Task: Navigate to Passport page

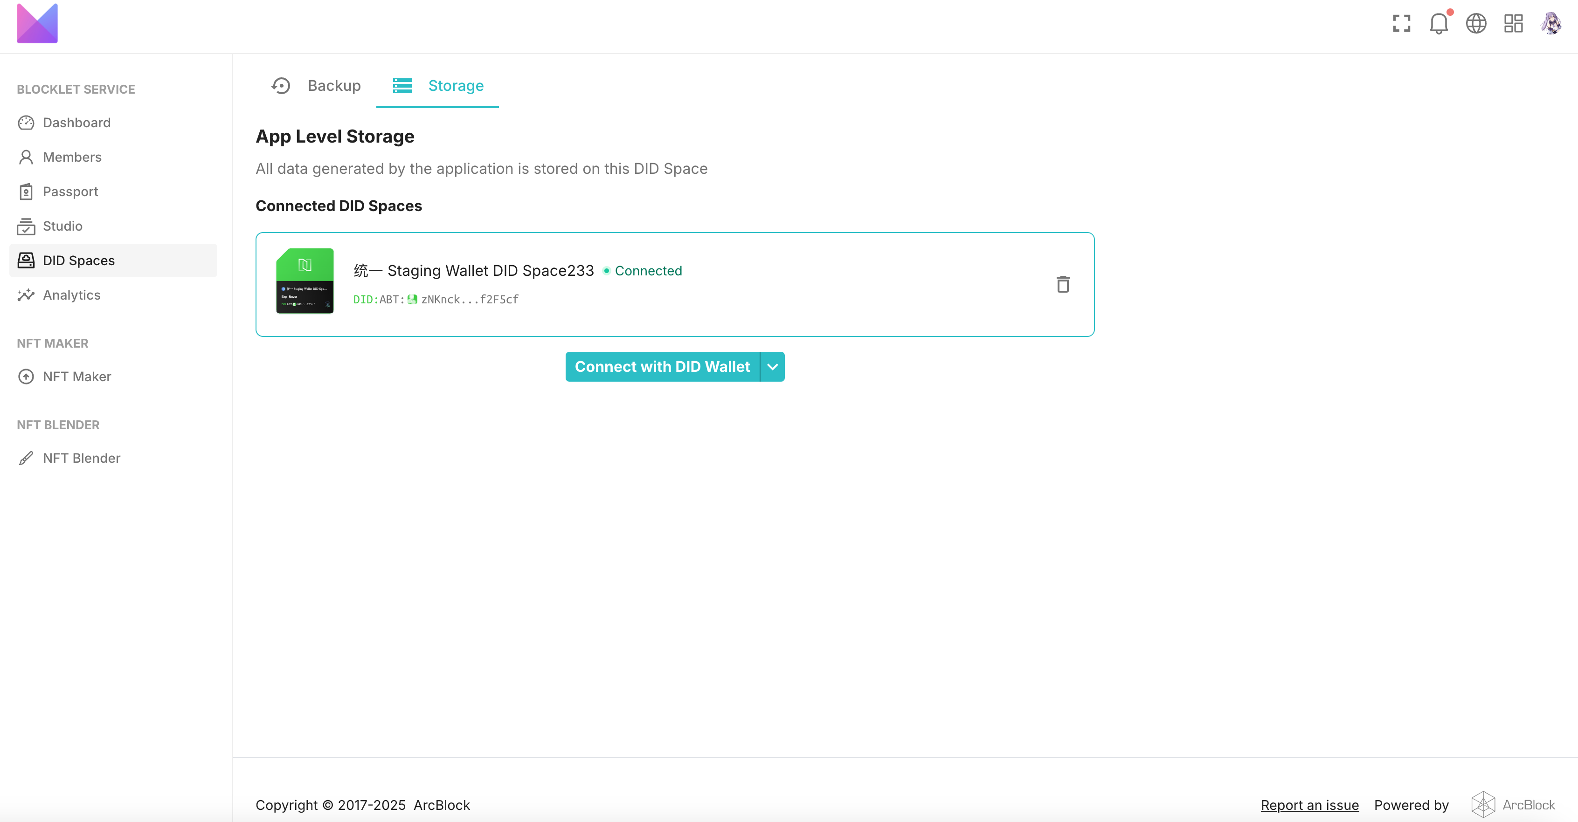Action: click(70, 192)
